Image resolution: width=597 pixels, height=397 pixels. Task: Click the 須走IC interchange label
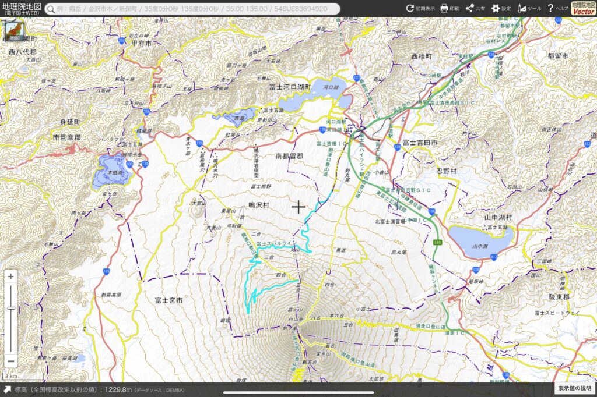click(x=455, y=333)
